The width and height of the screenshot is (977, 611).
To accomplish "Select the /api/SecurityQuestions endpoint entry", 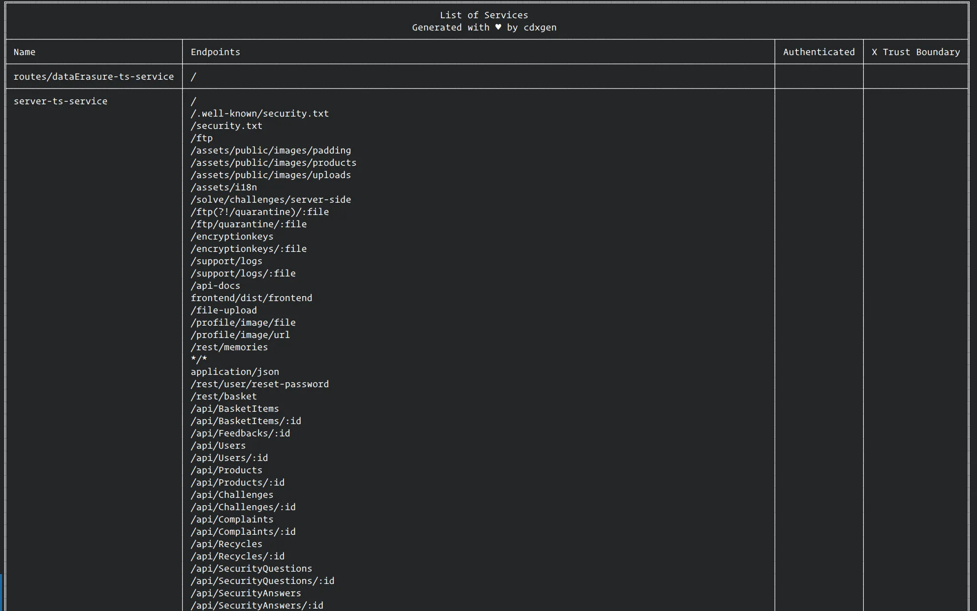I will (252, 568).
